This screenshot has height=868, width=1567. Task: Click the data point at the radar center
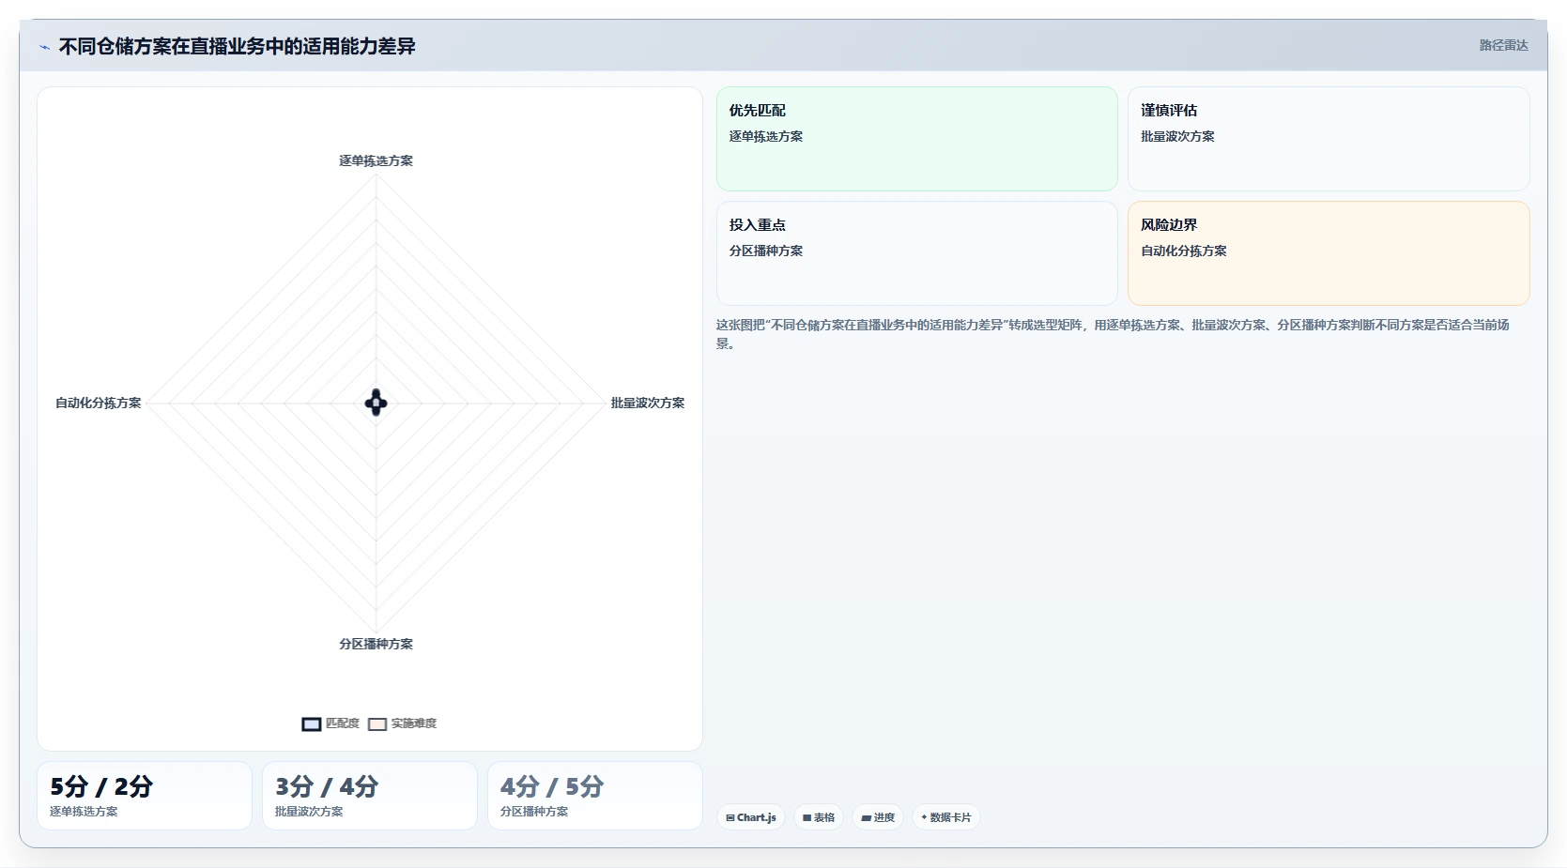pyautogui.click(x=376, y=403)
